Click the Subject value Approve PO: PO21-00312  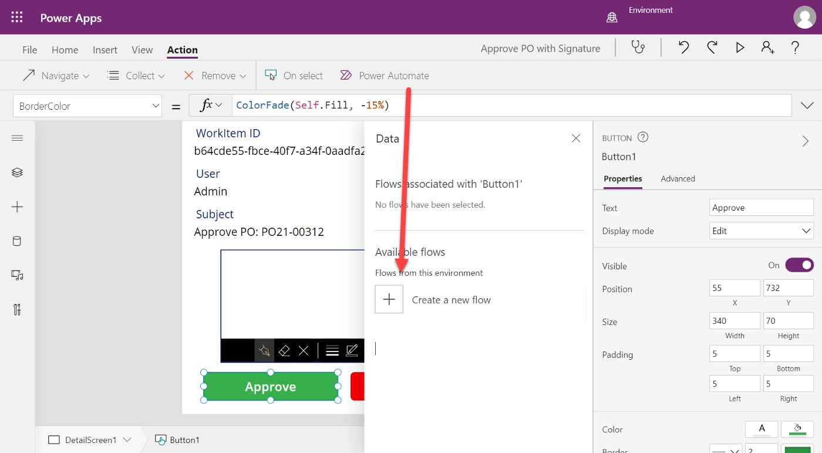tap(259, 232)
